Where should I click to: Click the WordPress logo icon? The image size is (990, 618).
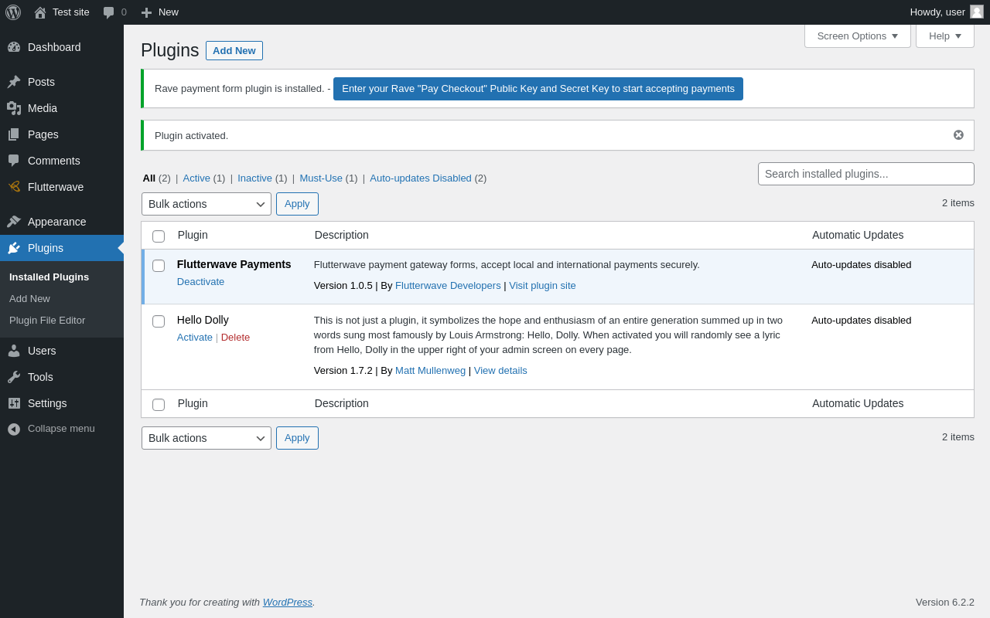point(13,12)
